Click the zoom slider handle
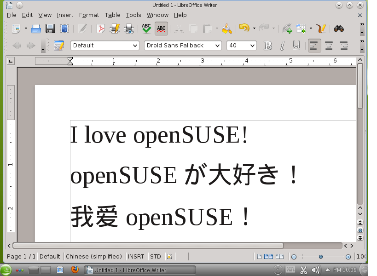 pyautogui.click(x=321, y=257)
